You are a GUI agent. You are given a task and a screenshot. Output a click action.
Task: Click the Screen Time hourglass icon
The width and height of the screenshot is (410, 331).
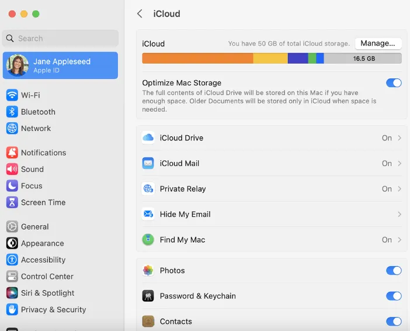(x=12, y=202)
